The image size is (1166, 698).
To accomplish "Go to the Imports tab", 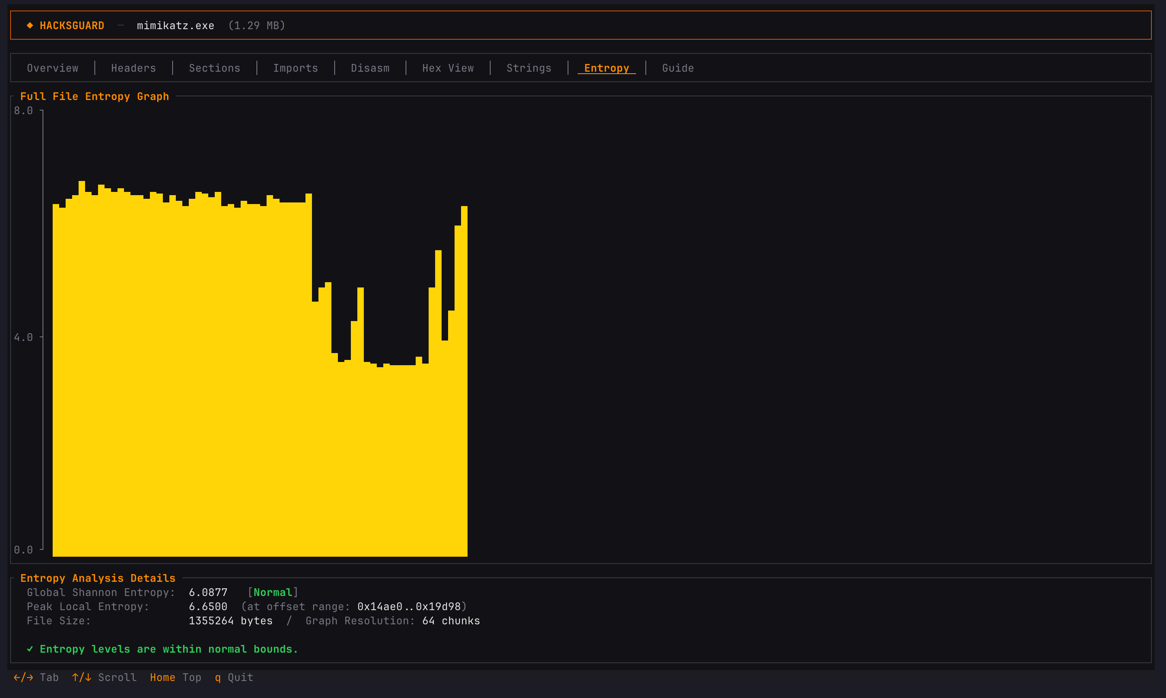I will pos(295,68).
